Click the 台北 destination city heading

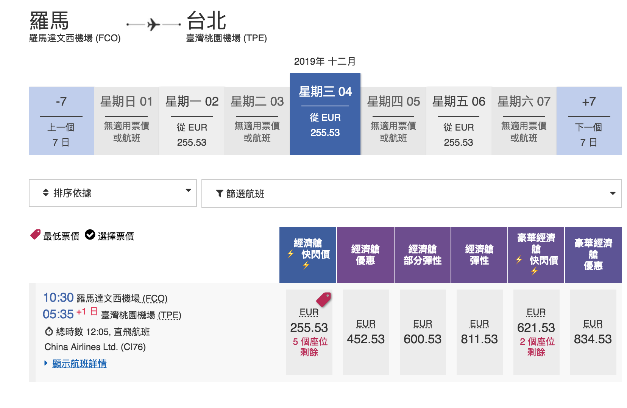point(206,20)
